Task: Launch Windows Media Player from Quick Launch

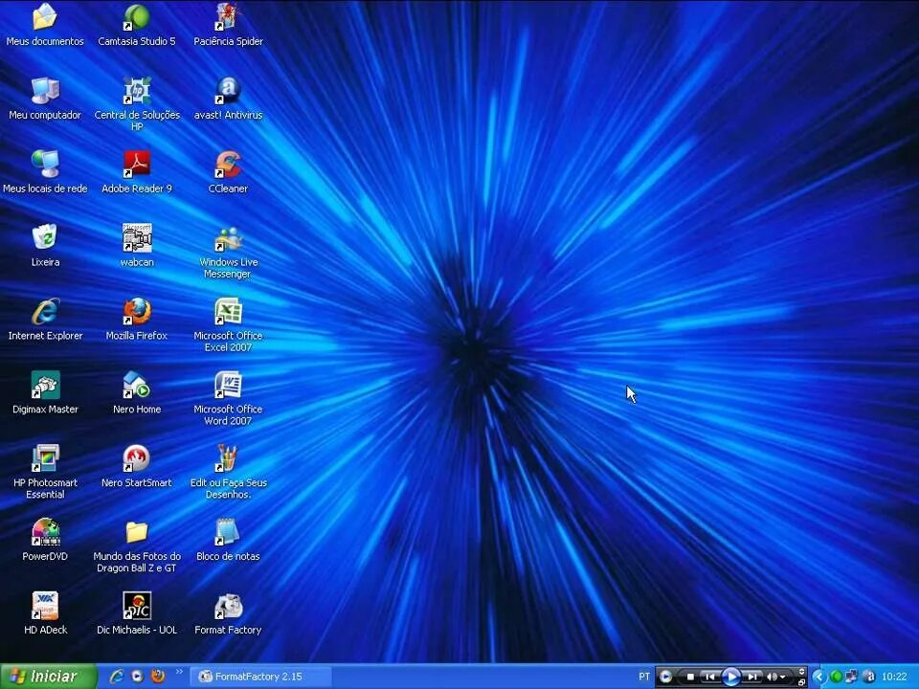Action: [x=137, y=677]
